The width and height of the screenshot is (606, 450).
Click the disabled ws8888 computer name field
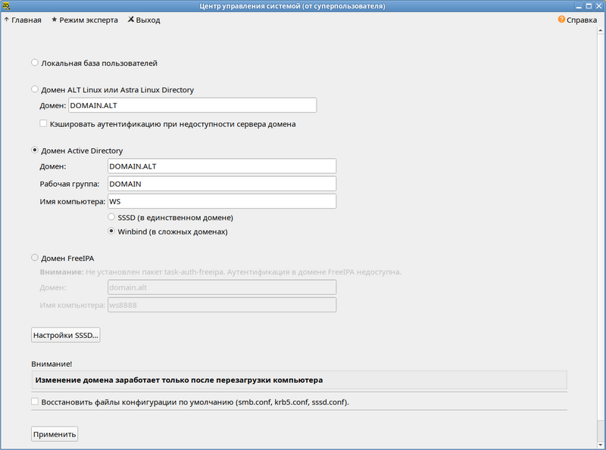(222, 305)
